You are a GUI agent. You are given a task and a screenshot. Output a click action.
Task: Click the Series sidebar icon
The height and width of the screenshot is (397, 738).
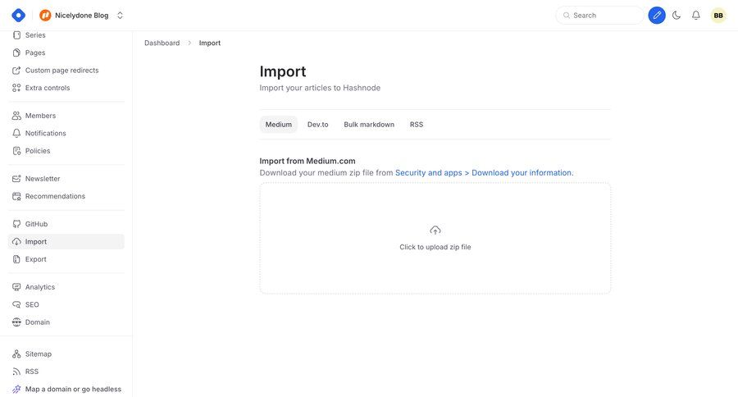[x=16, y=34]
